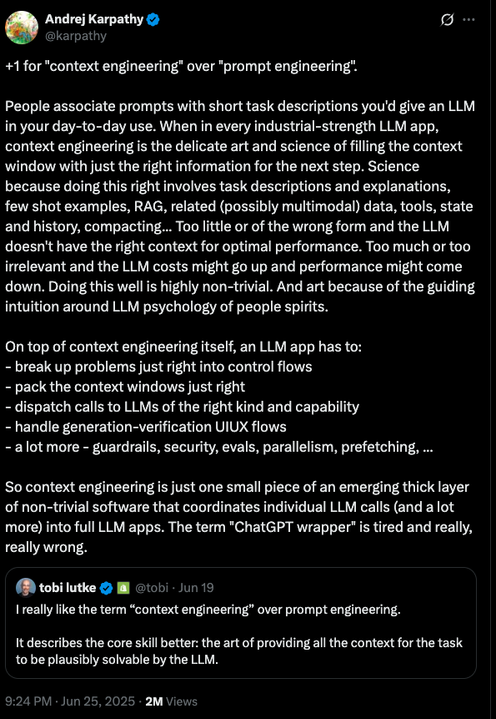Open the 2M Views analytics
496x719 pixels.
[x=171, y=701]
